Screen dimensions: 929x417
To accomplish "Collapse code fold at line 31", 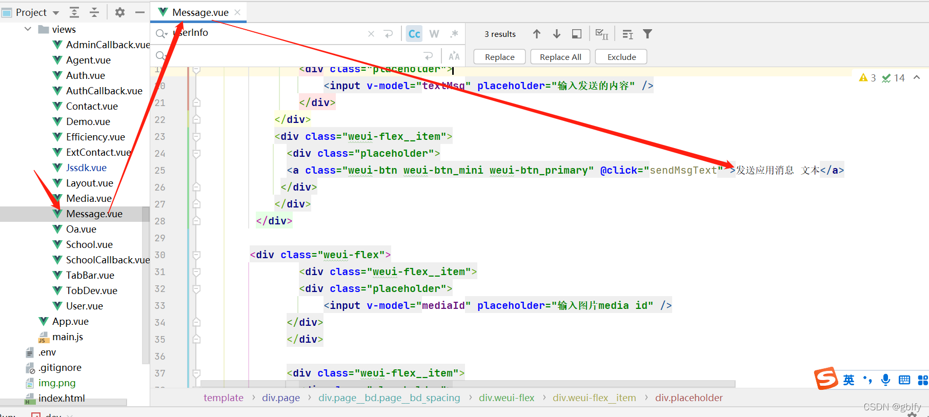I will (x=196, y=272).
